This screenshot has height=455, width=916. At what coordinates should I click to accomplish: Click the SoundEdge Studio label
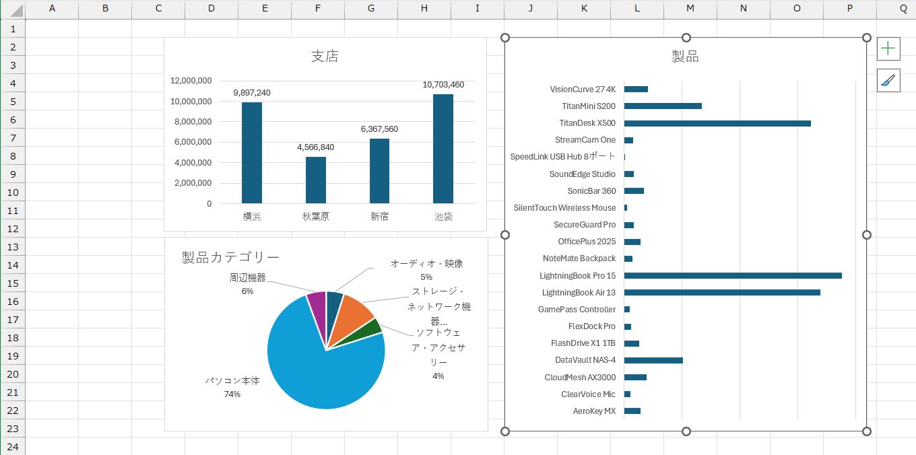[x=582, y=174]
